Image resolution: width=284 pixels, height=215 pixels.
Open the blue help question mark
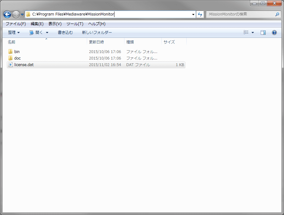(274, 33)
